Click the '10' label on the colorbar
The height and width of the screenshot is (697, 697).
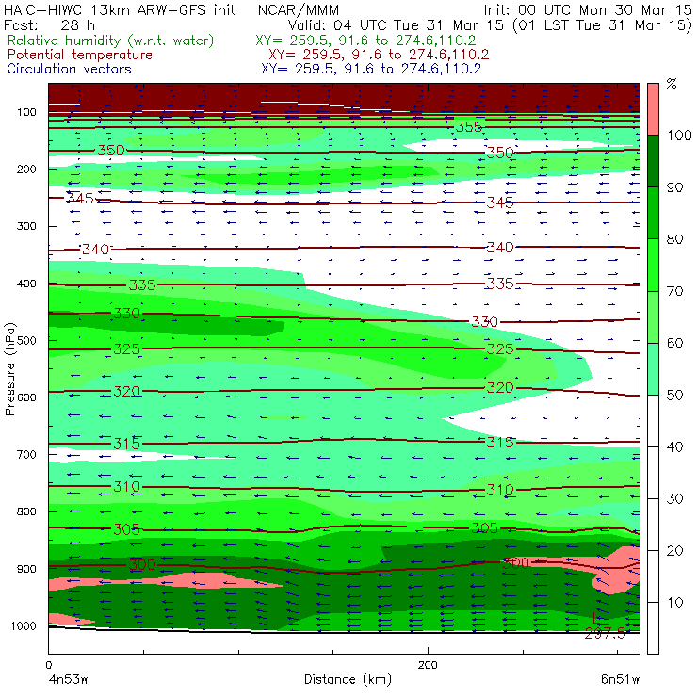[x=674, y=603]
